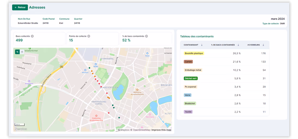Click the OMR collection type value
This screenshot has width=298, height=139.
(282, 24)
